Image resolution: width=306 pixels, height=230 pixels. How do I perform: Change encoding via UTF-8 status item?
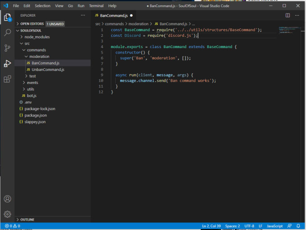click(249, 226)
